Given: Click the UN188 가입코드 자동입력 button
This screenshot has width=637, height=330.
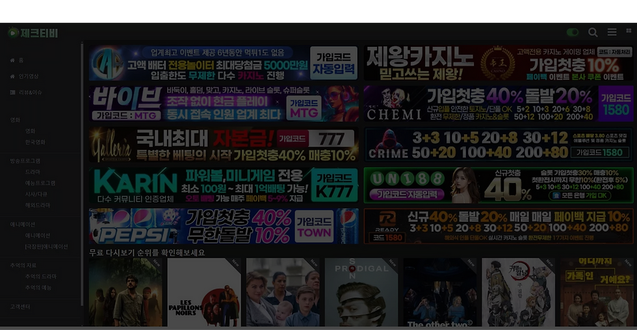Looking at the screenshot, I should [407, 194].
